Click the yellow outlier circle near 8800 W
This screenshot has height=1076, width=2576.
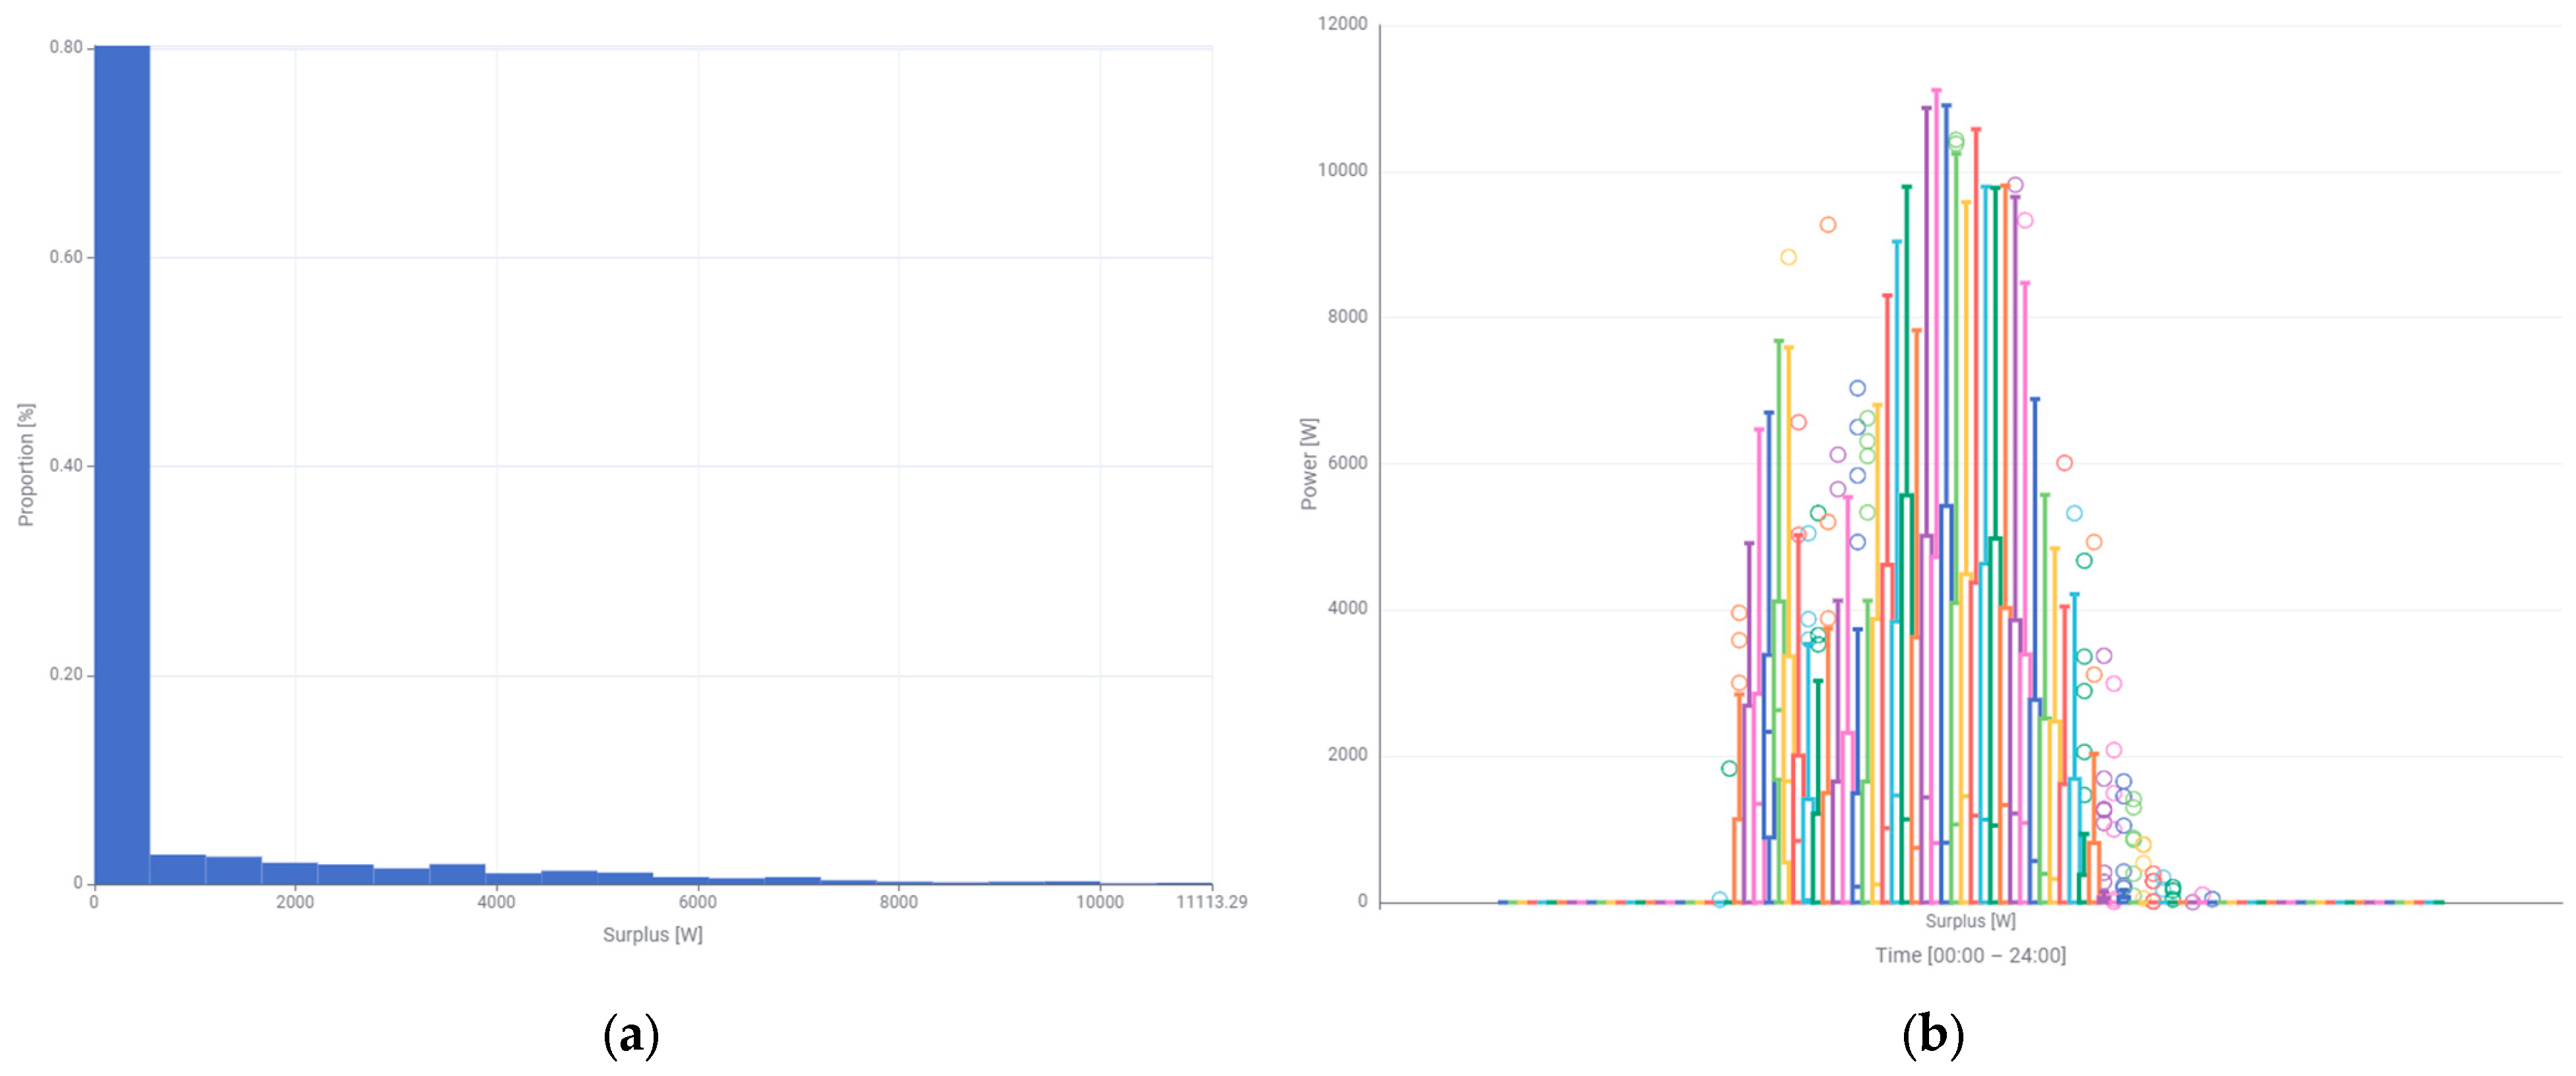pyautogui.click(x=1788, y=258)
